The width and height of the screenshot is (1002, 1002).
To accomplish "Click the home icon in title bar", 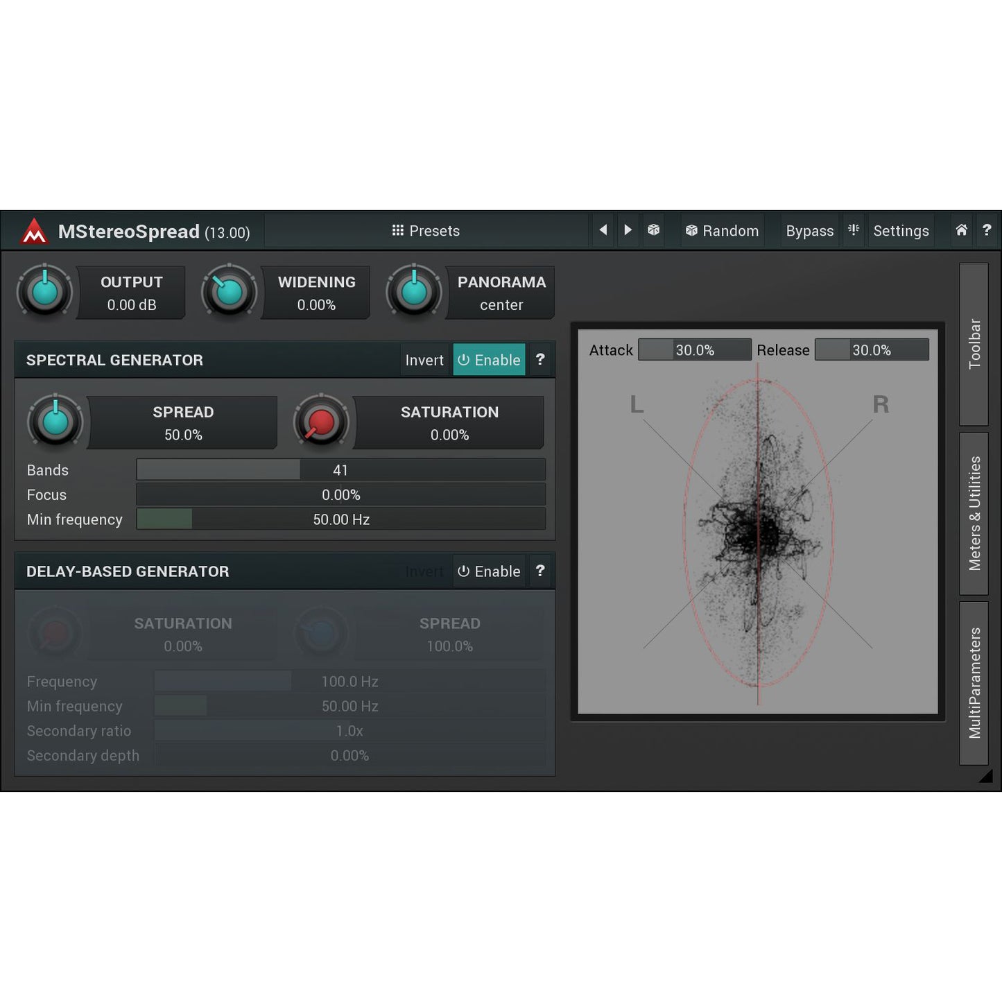I will pyautogui.click(x=961, y=230).
